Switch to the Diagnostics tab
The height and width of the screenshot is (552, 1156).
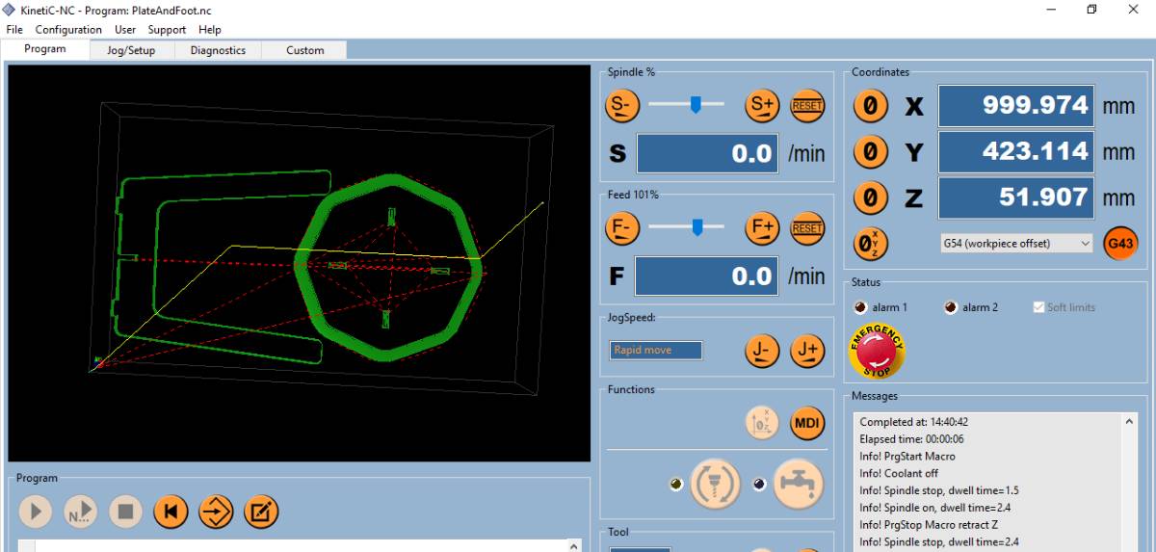pos(218,50)
